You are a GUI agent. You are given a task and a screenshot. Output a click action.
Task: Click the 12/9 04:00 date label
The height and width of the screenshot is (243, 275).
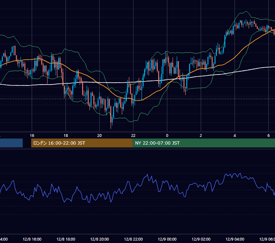pos(235,239)
